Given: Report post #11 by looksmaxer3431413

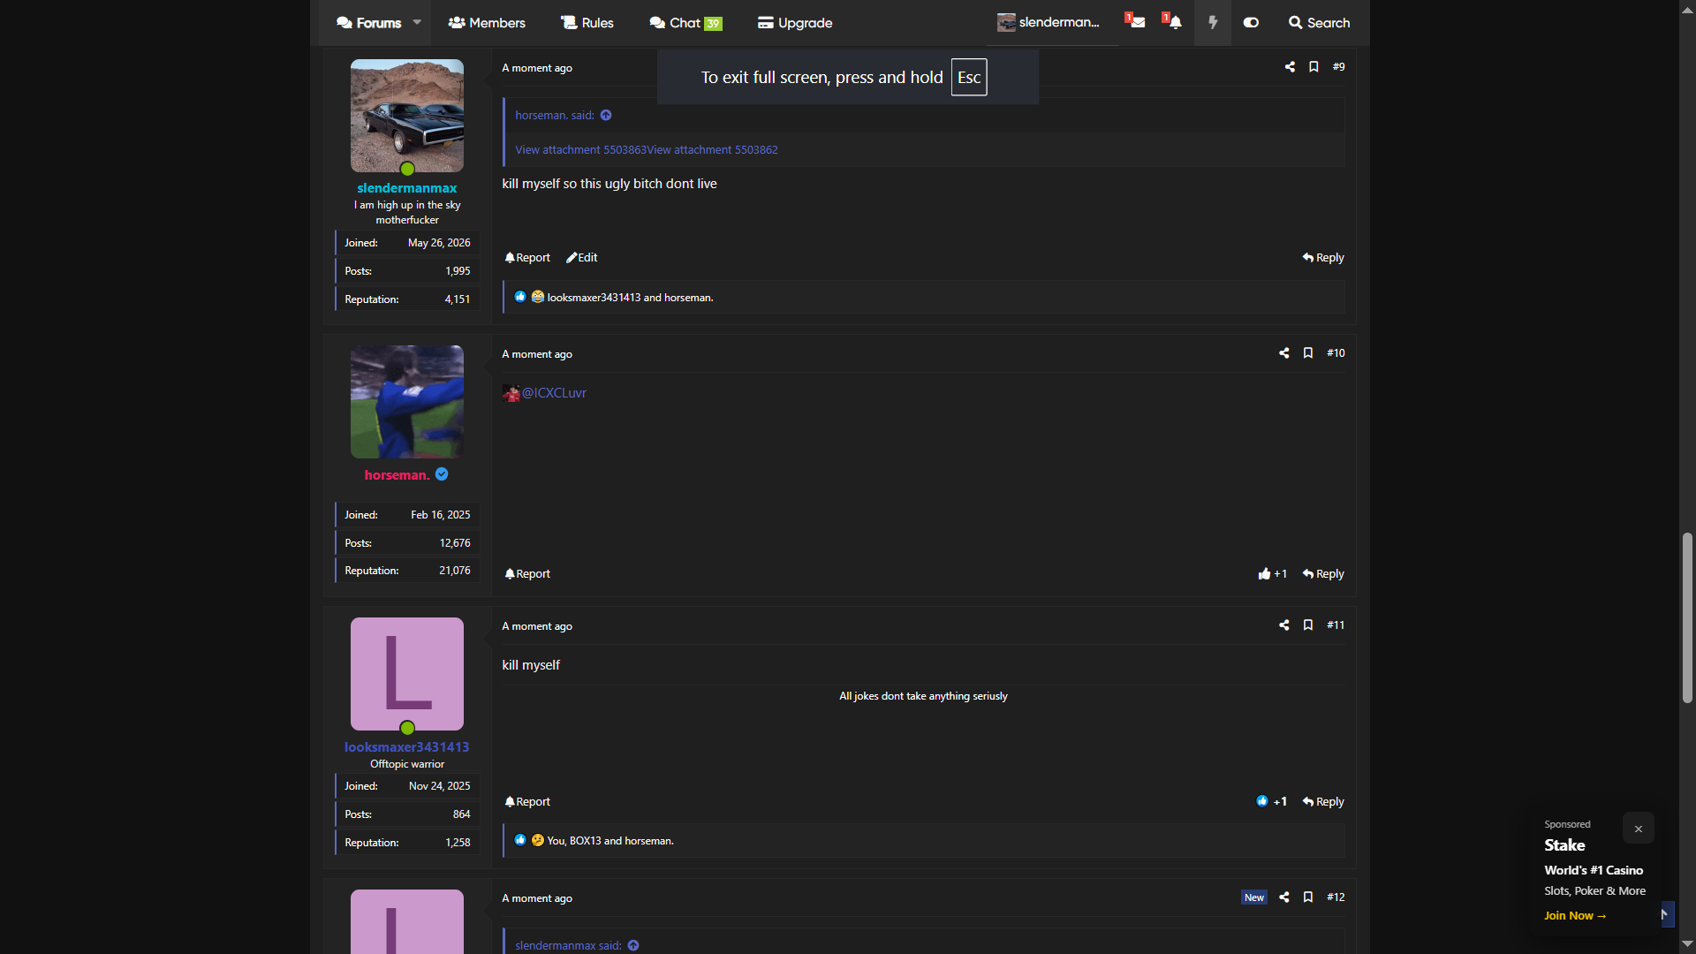Looking at the screenshot, I should [527, 802].
